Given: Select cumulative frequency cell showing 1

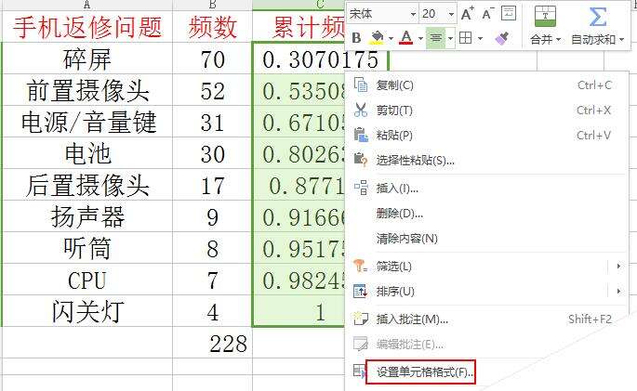Looking at the screenshot, I should point(299,311).
